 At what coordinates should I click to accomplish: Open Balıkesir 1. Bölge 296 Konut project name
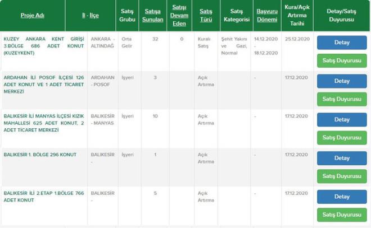tap(40, 154)
